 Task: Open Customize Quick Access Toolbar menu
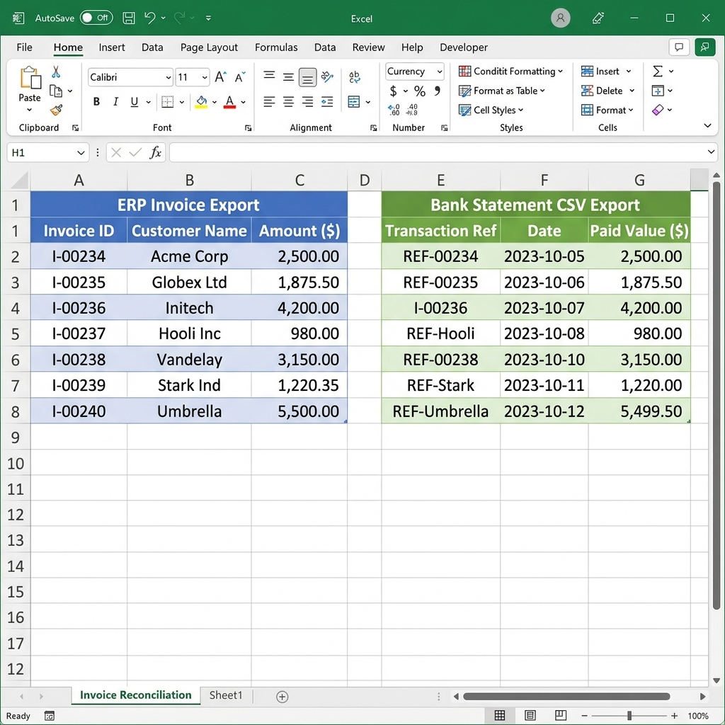pos(209,18)
